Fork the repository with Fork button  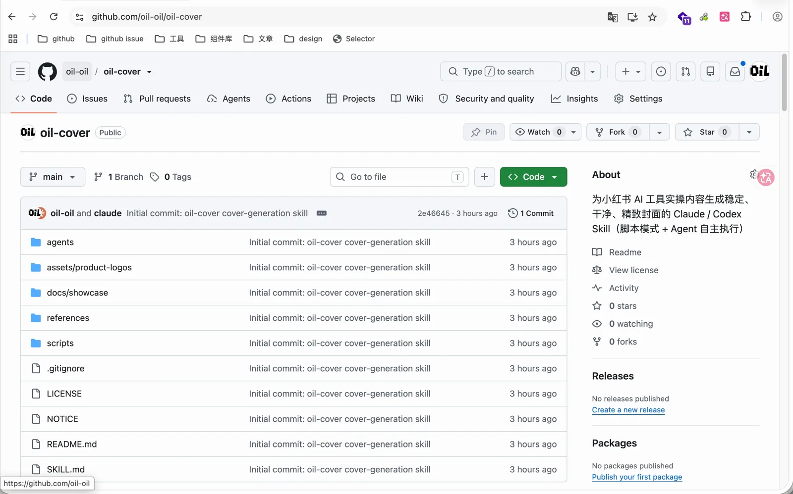(618, 132)
